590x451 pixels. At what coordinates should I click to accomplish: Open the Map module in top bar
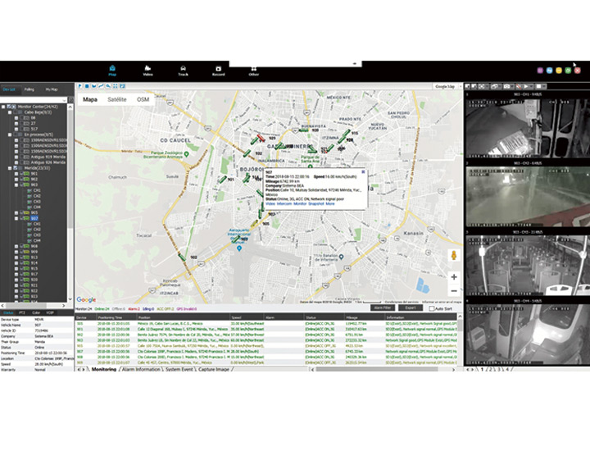coord(112,71)
